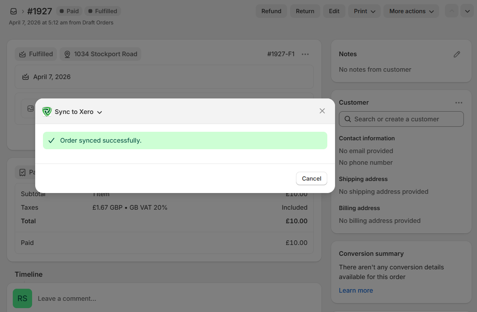Click the RS user avatar

click(x=22, y=298)
